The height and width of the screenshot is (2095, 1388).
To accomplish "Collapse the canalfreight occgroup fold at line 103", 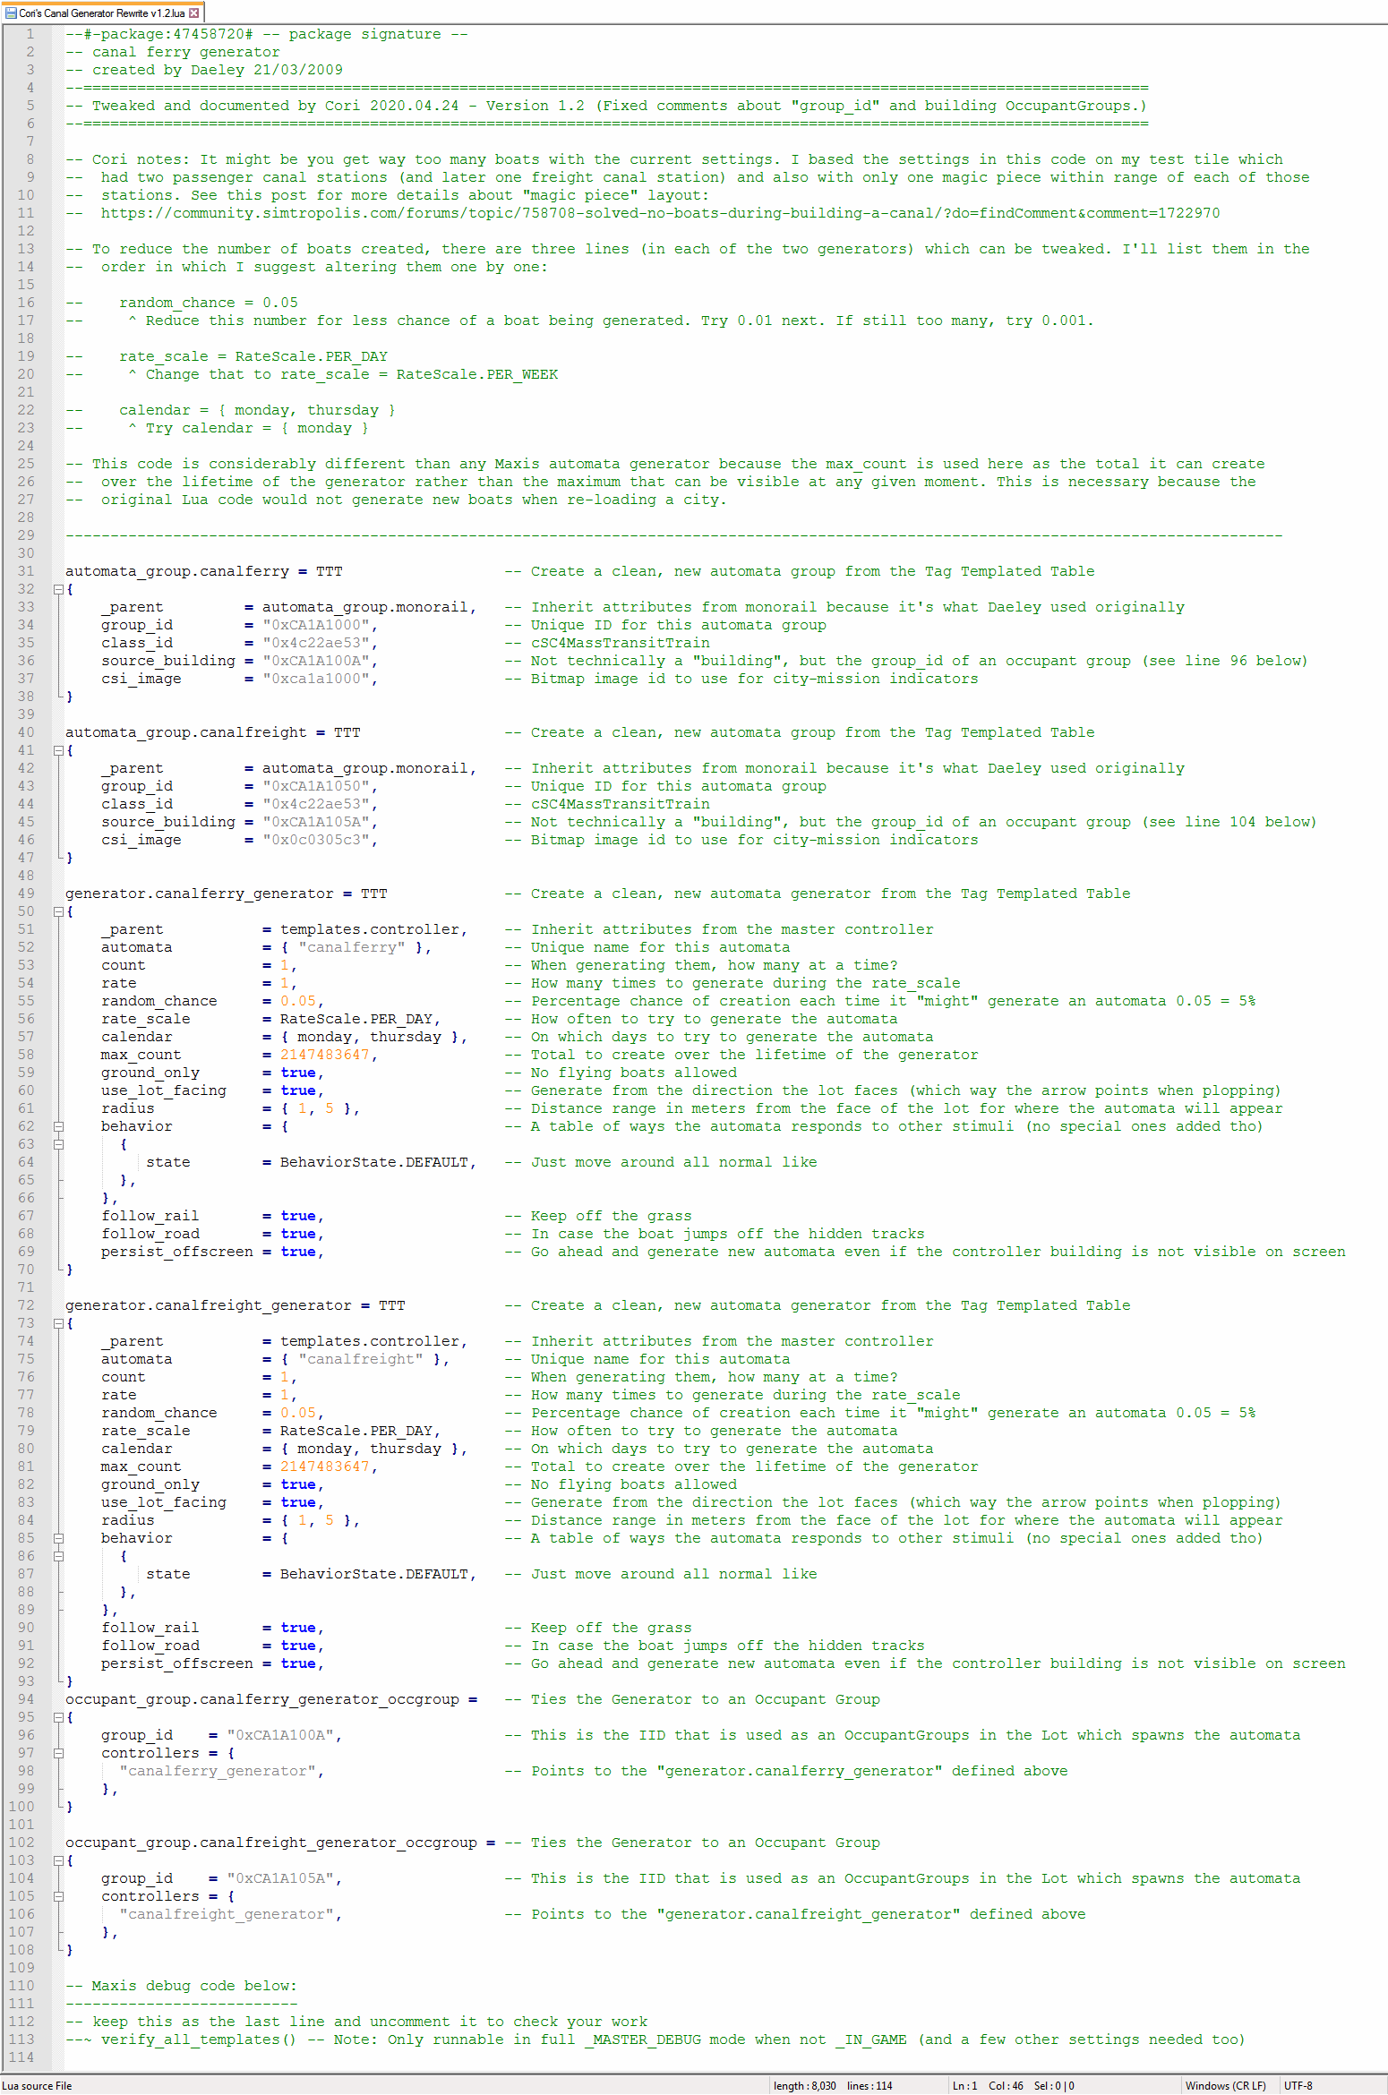I will click(x=58, y=1860).
